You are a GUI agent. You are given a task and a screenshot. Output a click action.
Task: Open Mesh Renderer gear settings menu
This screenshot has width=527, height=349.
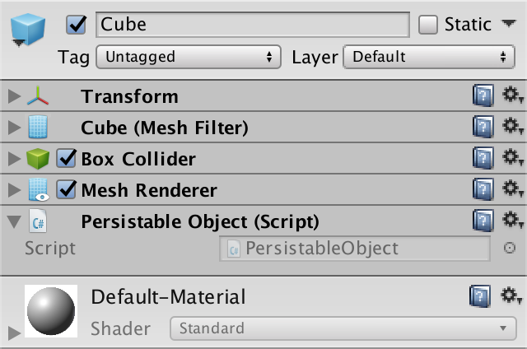tap(512, 190)
